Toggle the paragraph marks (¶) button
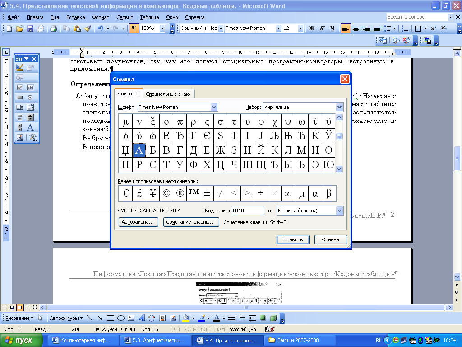 (x=134, y=28)
